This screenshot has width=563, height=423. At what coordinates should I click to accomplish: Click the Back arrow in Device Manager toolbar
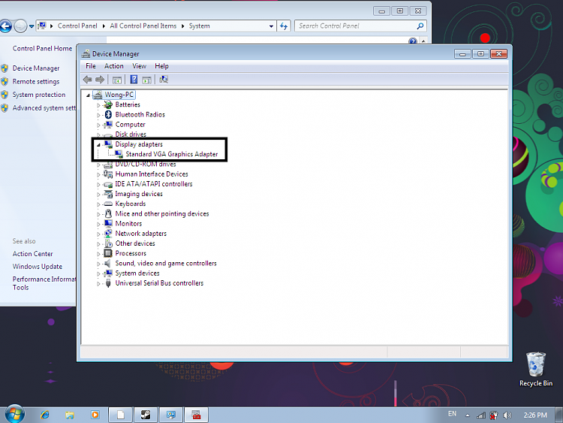point(87,80)
